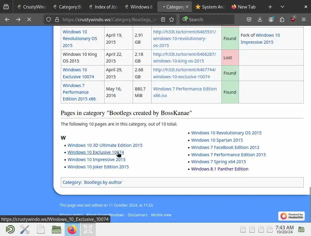Go back using the back arrow
Viewport: 311px width, 236px height.
click(7, 19)
